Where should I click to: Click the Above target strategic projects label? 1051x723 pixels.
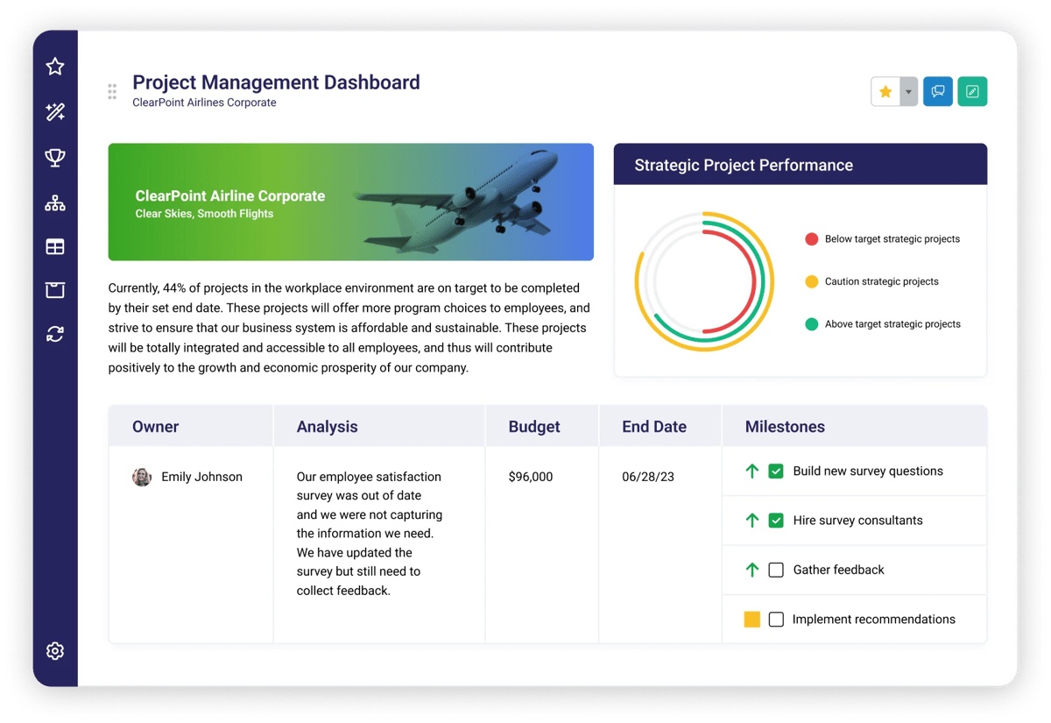[892, 324]
